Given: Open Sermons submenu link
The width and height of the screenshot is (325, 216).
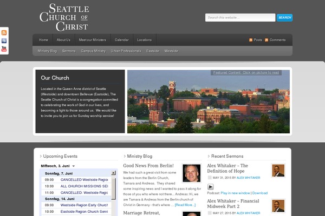Looking at the screenshot, I should (x=69, y=51).
